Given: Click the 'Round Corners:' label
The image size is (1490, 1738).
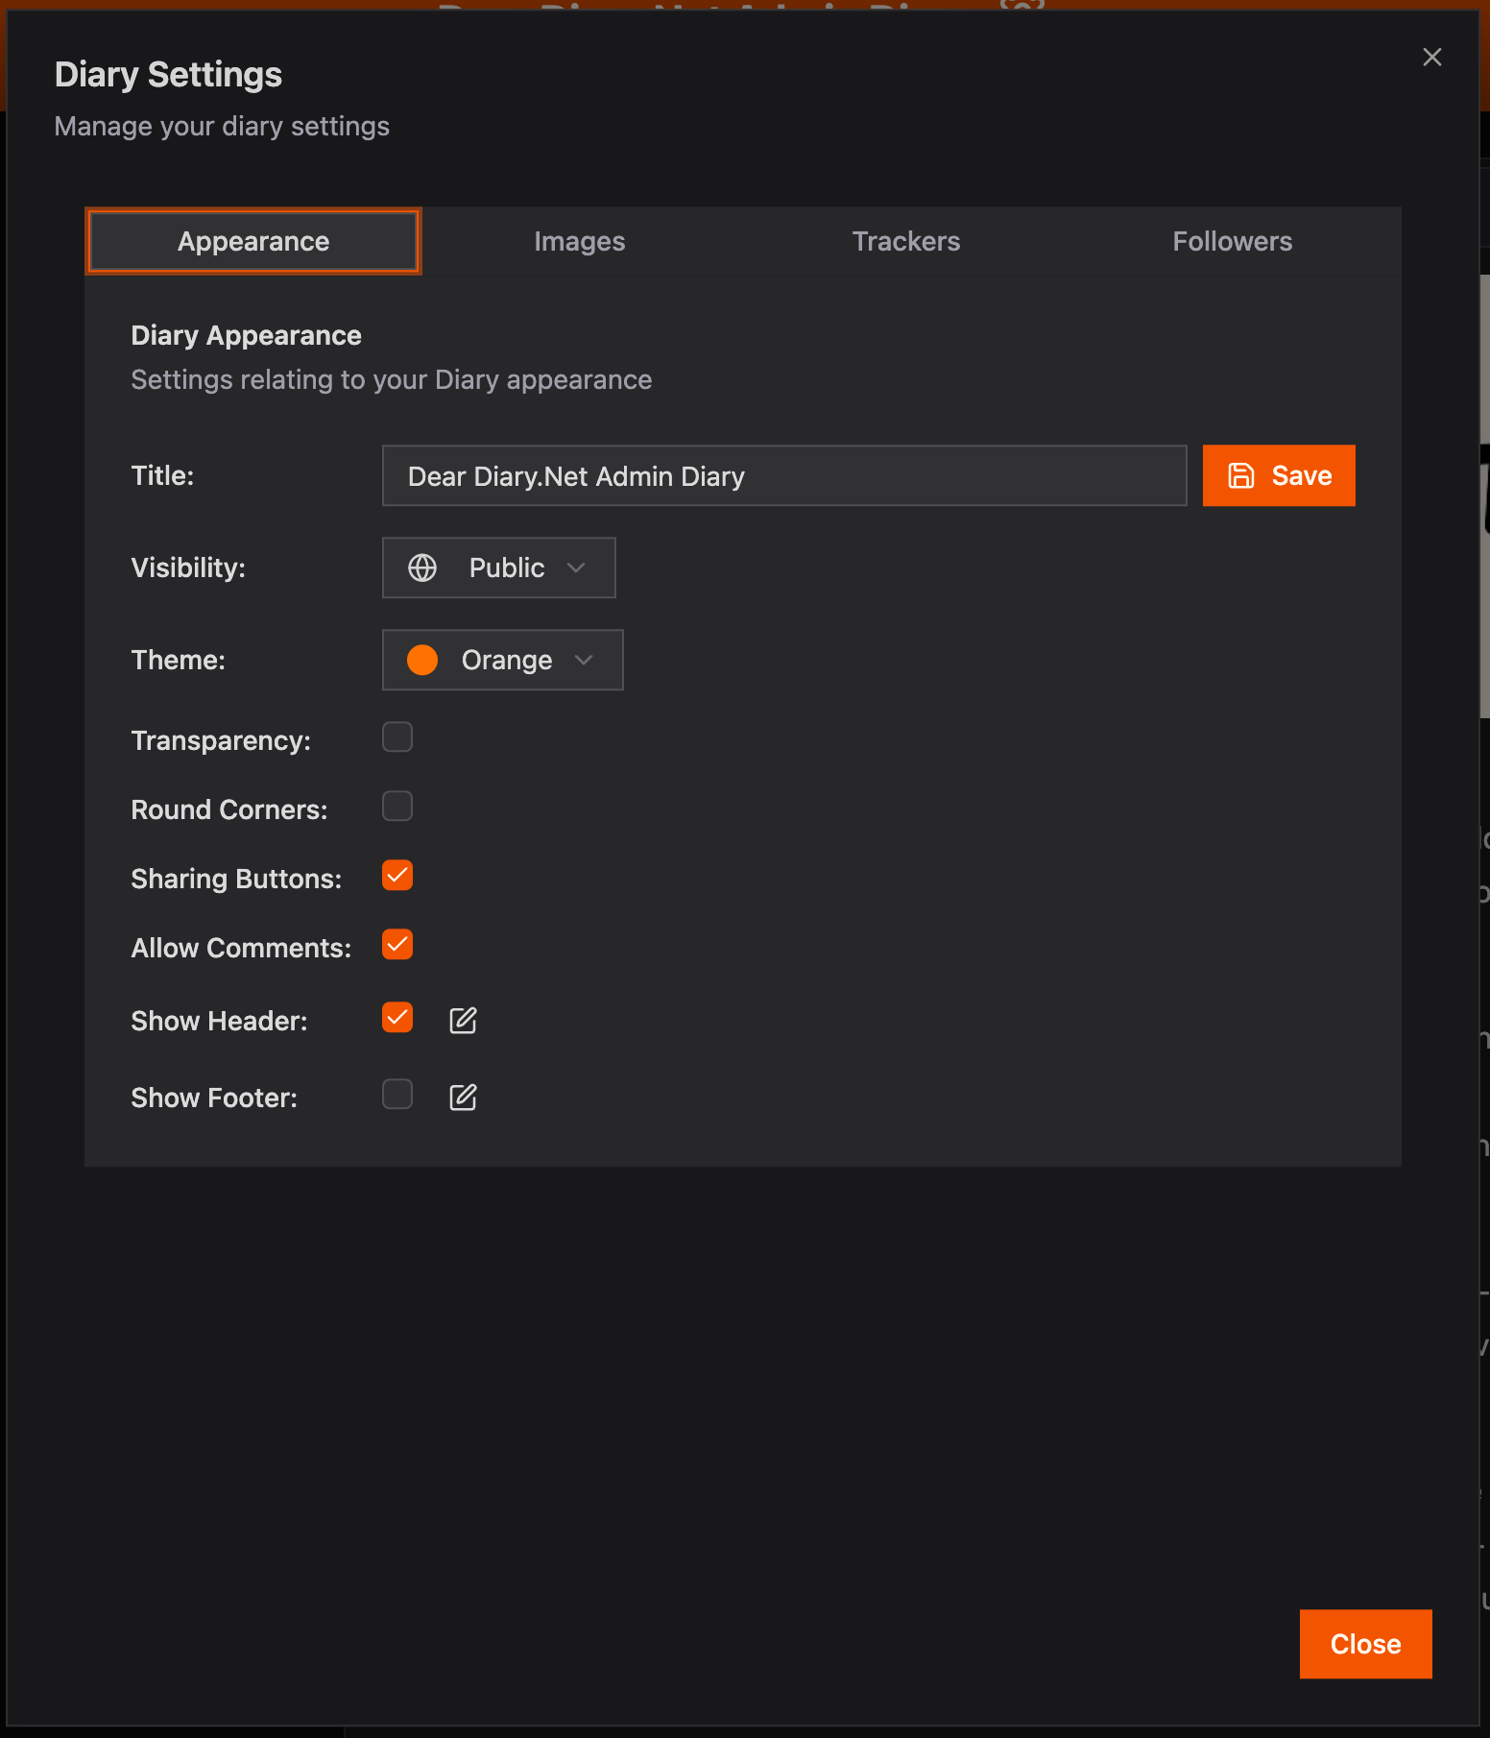Looking at the screenshot, I should [229, 809].
